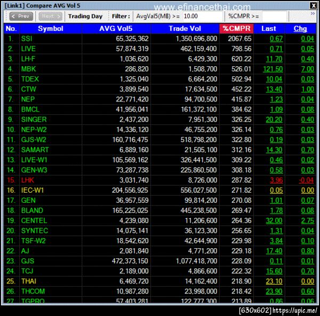The height and width of the screenshot is (316, 320).
Task: Select the LH-F symbol
Action: point(28,59)
